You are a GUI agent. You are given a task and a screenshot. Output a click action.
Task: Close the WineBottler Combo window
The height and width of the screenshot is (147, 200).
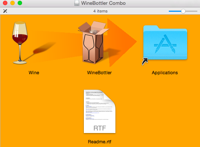(5, 3)
